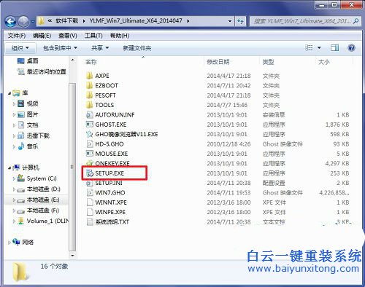The image size is (365, 287).
Task: Expand the 网络 tree node
Action: (9, 243)
